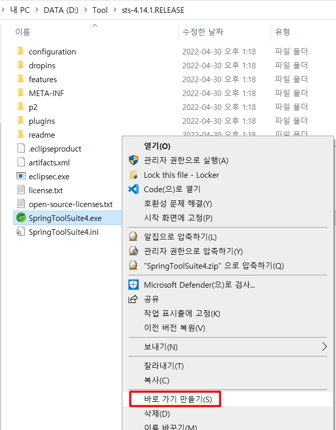Select 이전 버전 복원(V)
The width and height of the screenshot is (336, 430).
tap(228, 328)
